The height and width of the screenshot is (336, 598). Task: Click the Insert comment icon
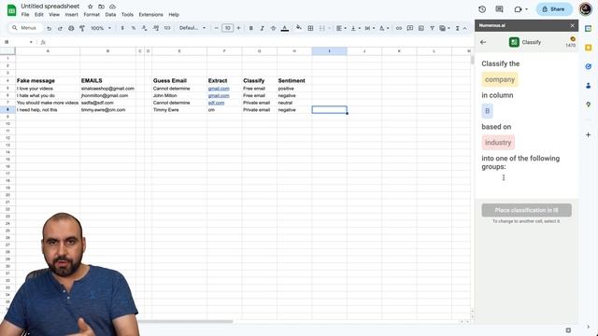pos(410,28)
